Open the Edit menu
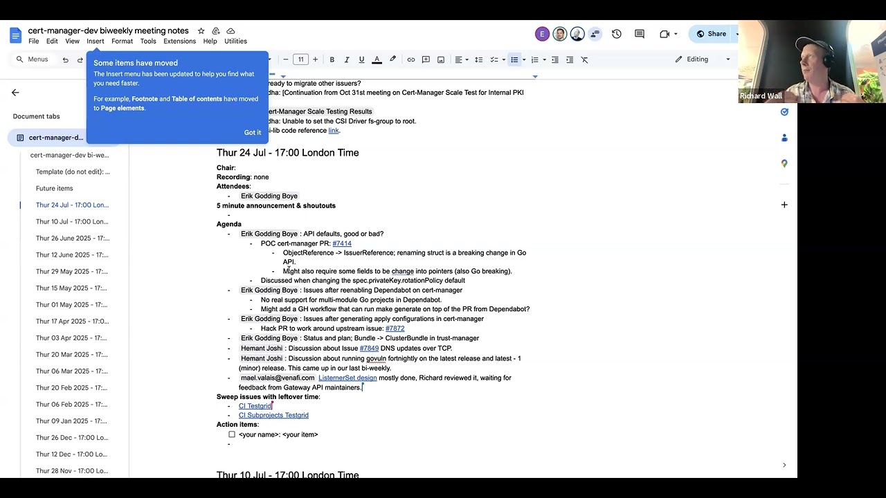The height and width of the screenshot is (498, 886). click(x=52, y=41)
